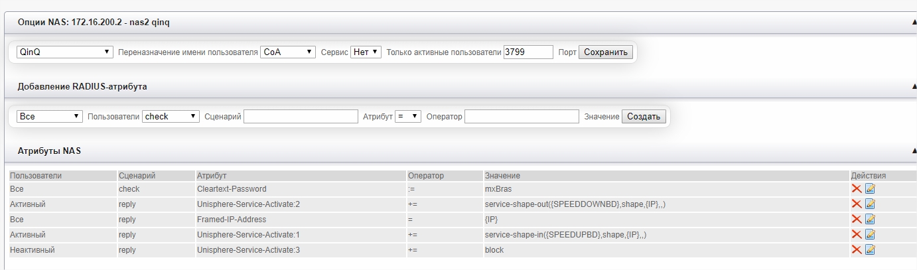Delete the Unisphere-Service-Activate:3 block attribute
The image size is (917, 270).
(x=857, y=249)
